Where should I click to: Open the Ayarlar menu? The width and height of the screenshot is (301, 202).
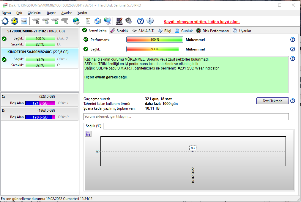click(67, 13)
